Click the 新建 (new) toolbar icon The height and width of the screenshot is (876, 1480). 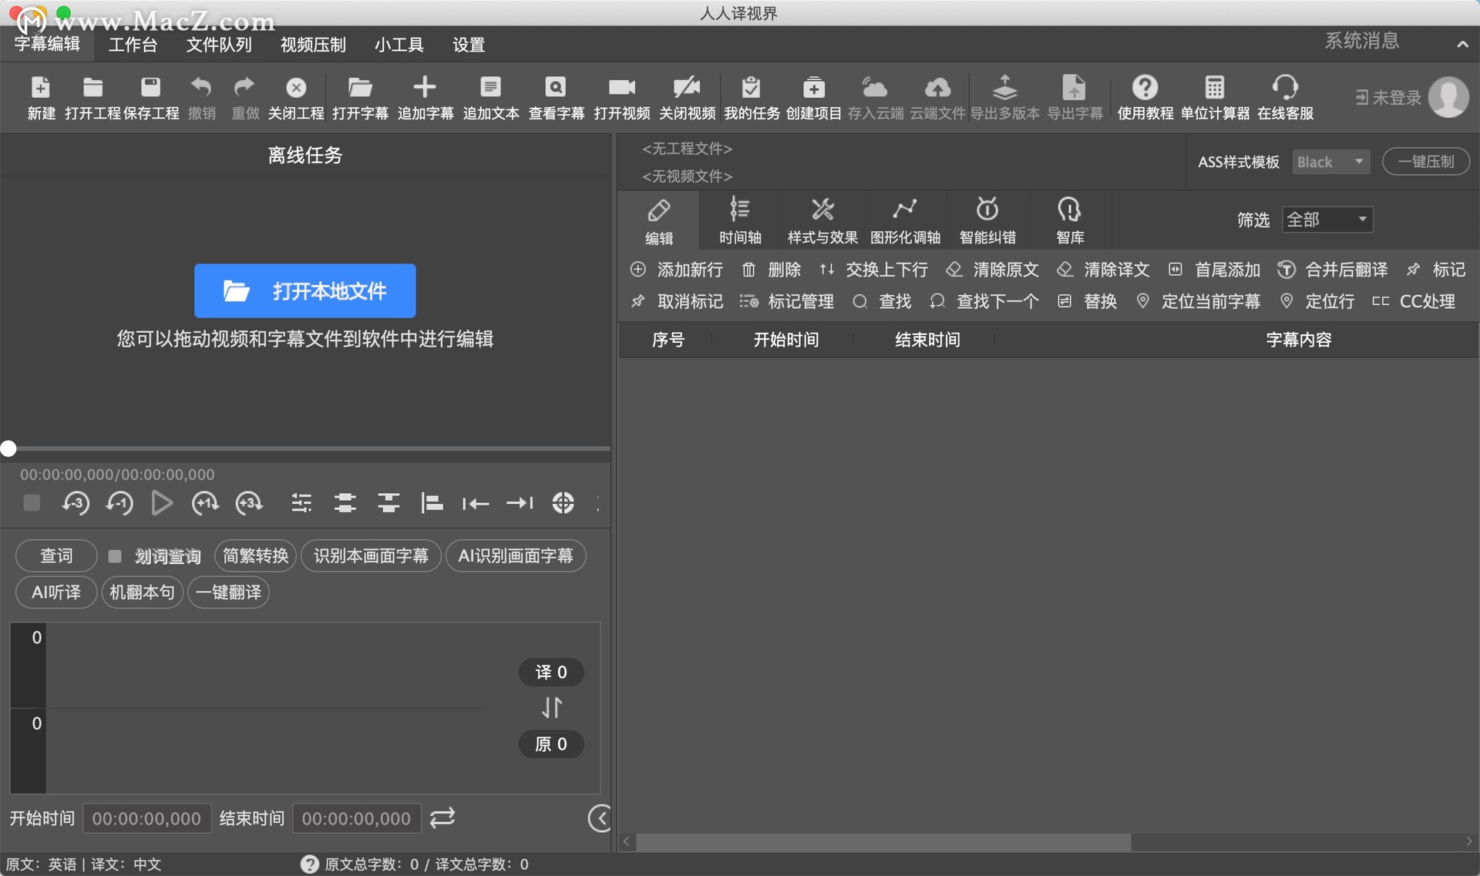click(41, 87)
